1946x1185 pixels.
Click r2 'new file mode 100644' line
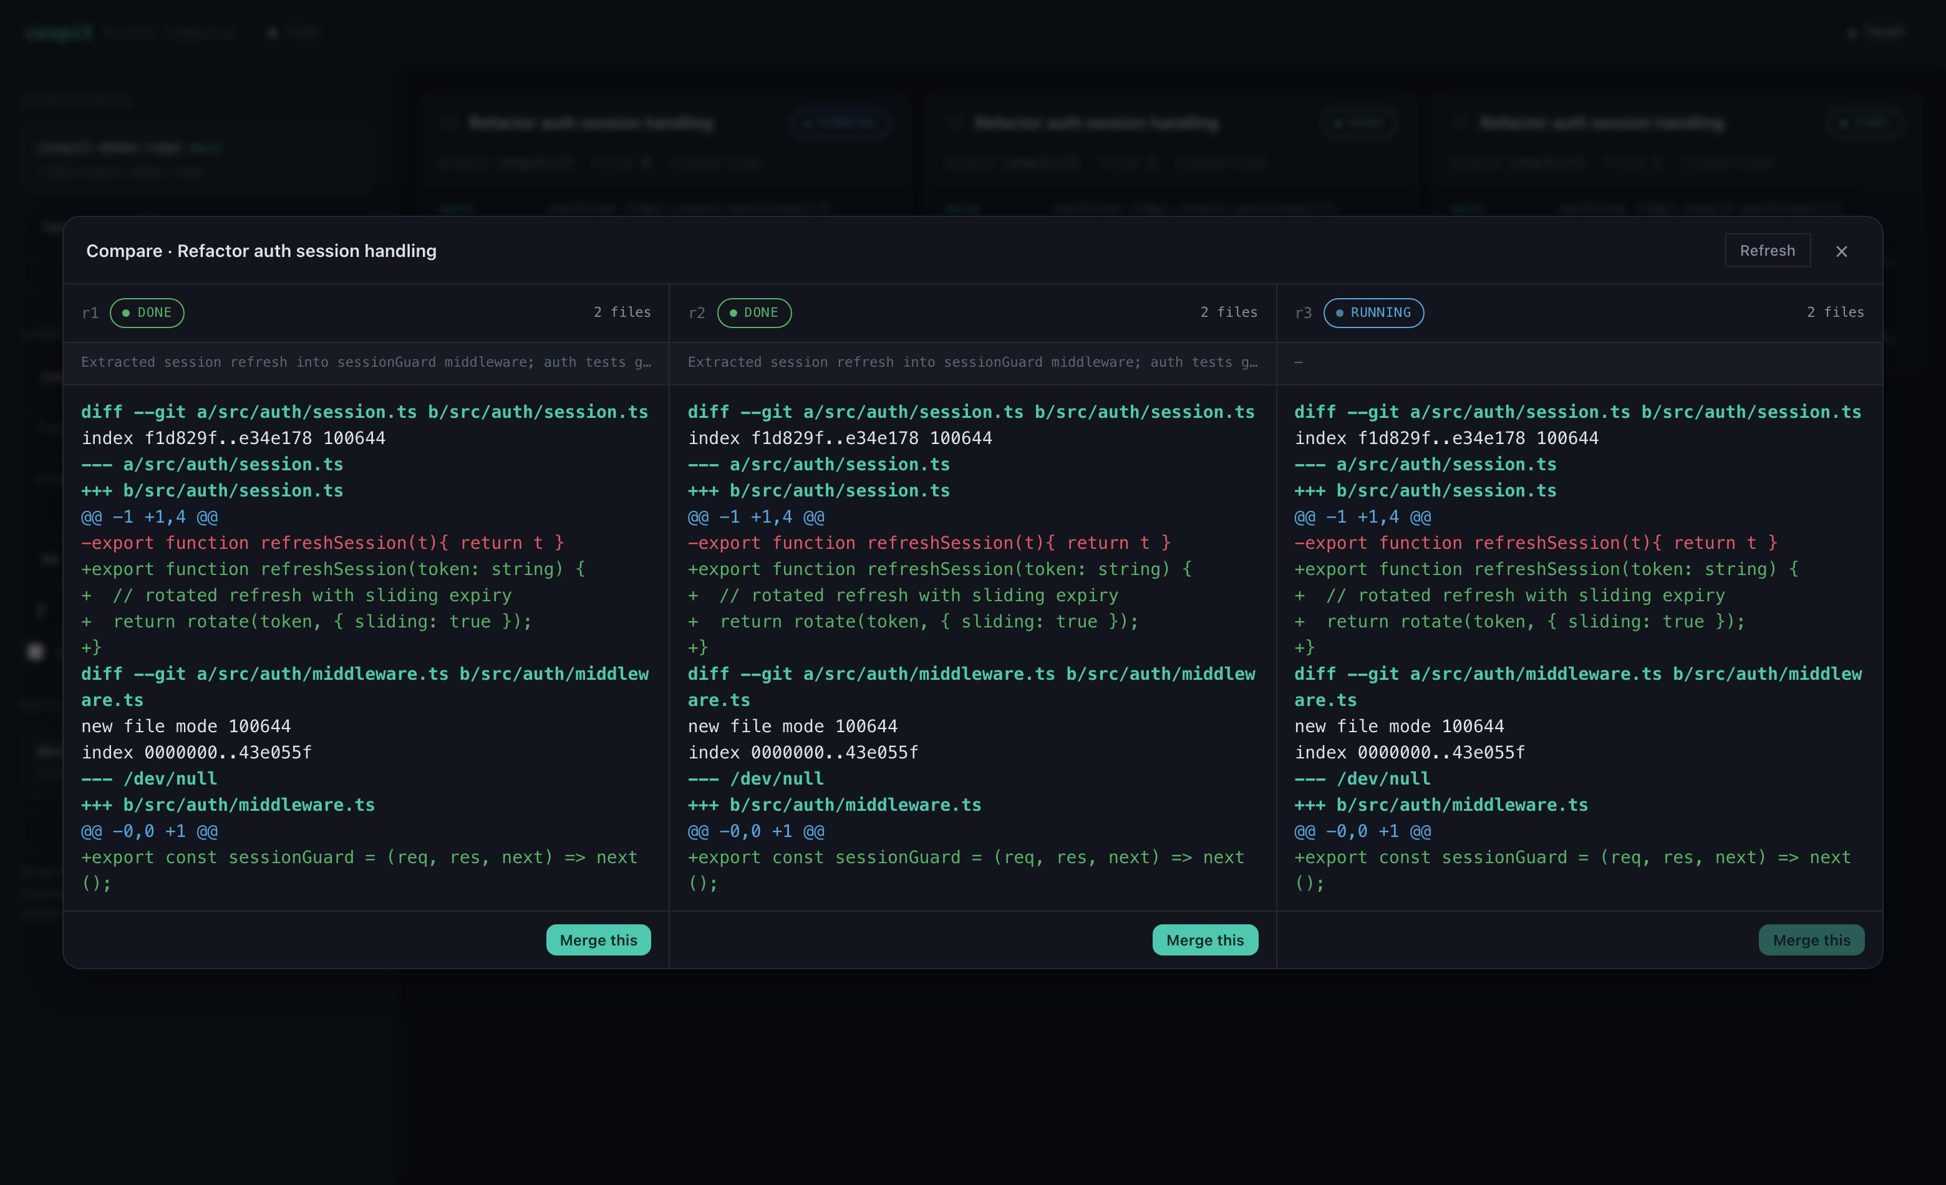[x=793, y=727]
